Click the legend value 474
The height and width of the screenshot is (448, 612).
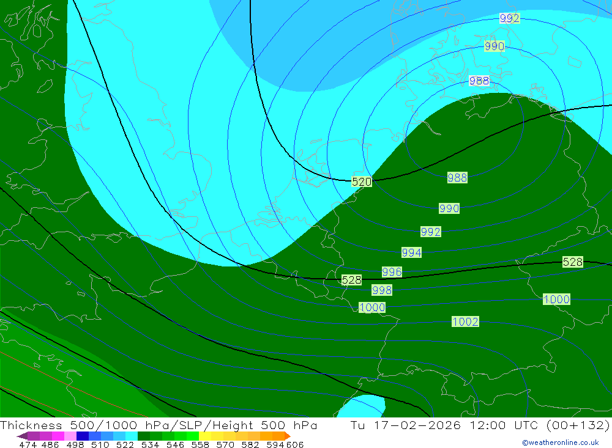point(28,444)
